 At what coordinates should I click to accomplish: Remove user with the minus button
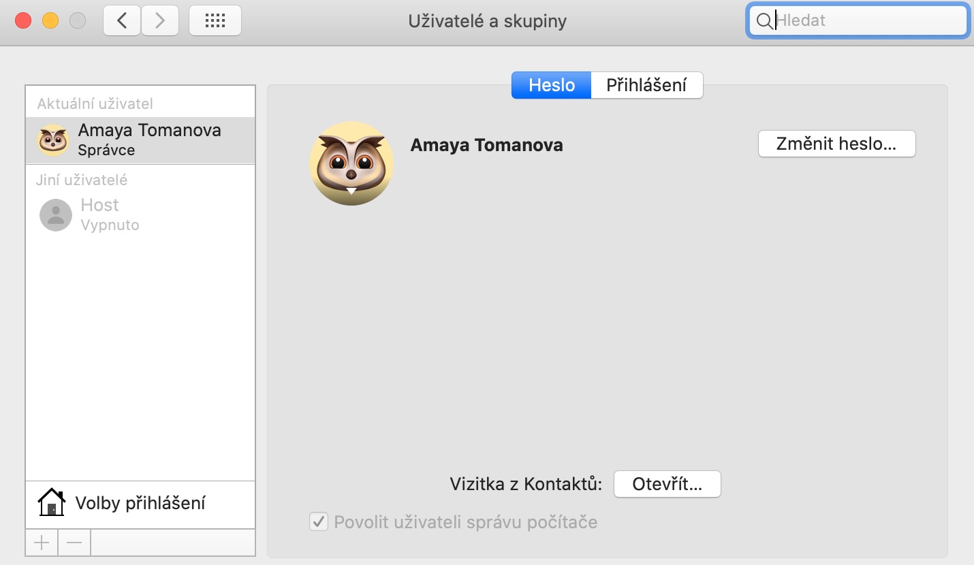pos(74,543)
